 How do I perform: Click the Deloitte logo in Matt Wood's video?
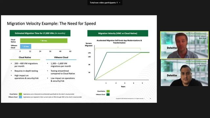(172, 48)
